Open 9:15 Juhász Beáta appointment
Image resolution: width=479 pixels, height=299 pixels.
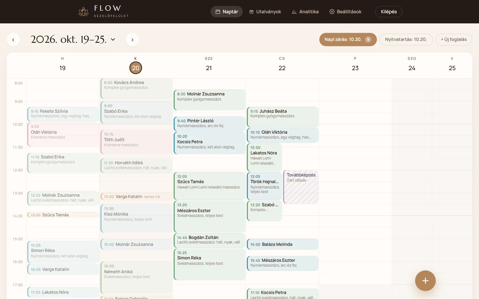click(283, 117)
